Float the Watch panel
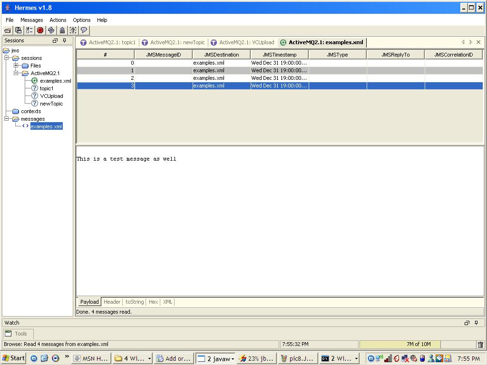This screenshot has height=365, width=487. point(467,323)
